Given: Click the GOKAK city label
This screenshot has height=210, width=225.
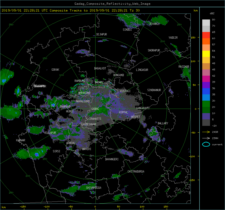Looking at the screenshot, I should [55, 70].
